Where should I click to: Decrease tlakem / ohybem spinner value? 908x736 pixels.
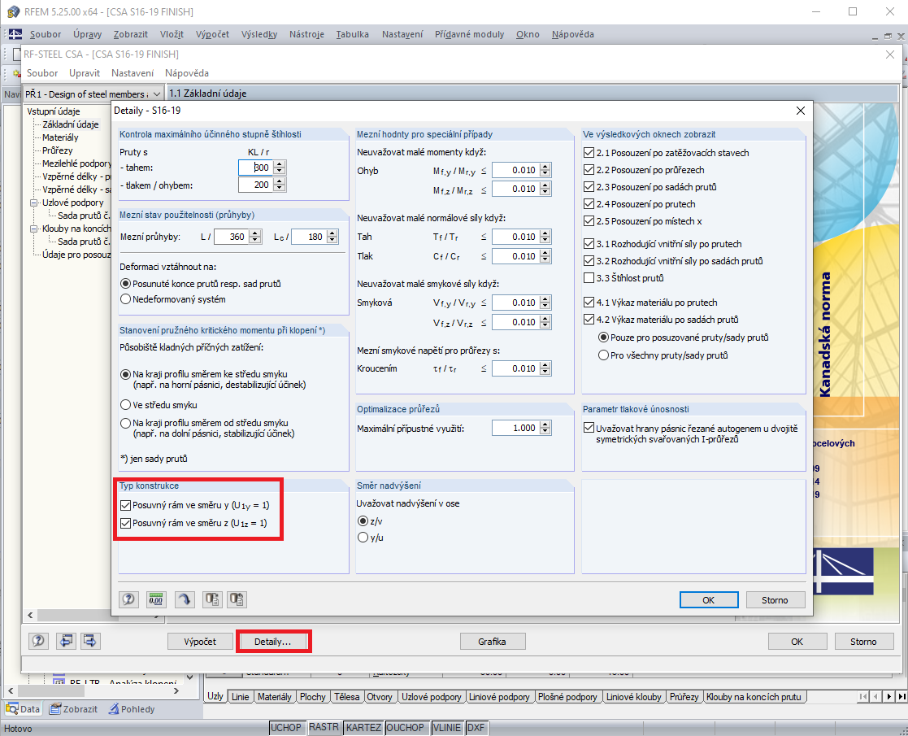pos(280,189)
